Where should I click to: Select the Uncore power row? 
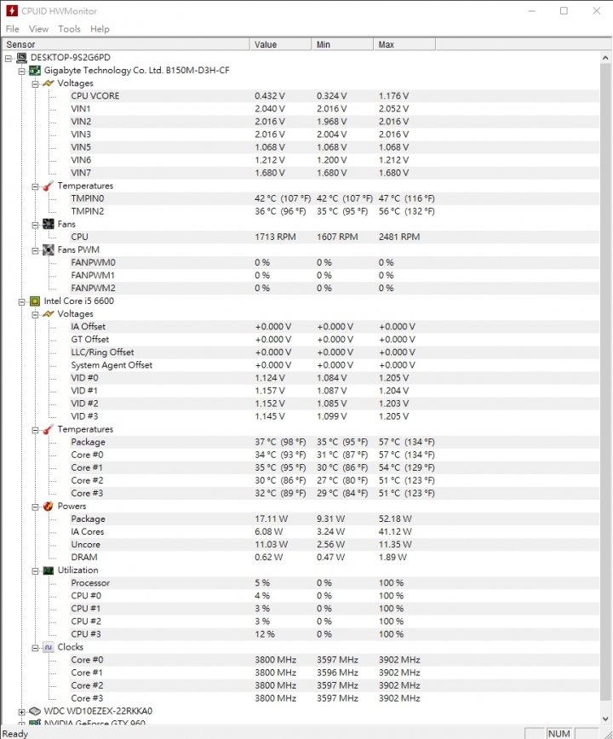pos(335,544)
